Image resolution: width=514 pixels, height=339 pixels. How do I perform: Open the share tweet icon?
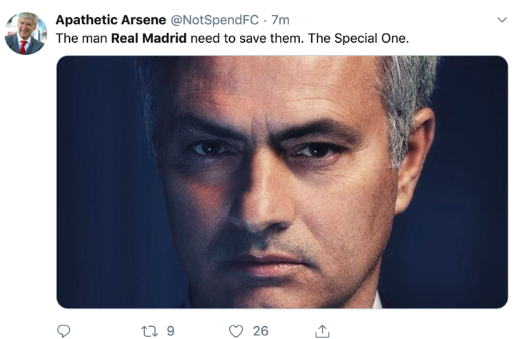click(x=322, y=330)
